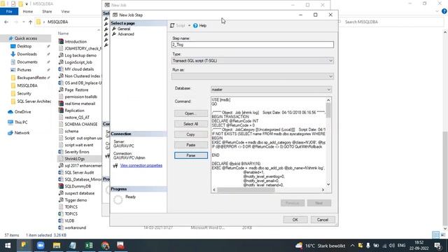Select the Advanced page

pos(126,34)
